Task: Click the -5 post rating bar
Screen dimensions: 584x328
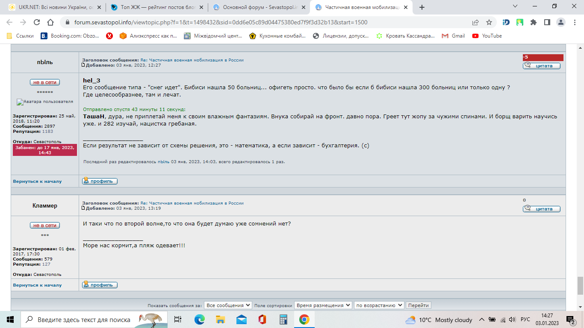Action: pos(543,58)
